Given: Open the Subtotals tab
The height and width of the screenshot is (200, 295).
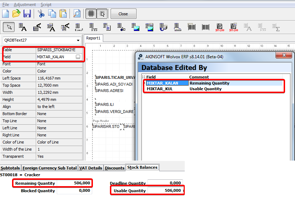Looking at the screenshot, I should (x=10, y=168).
